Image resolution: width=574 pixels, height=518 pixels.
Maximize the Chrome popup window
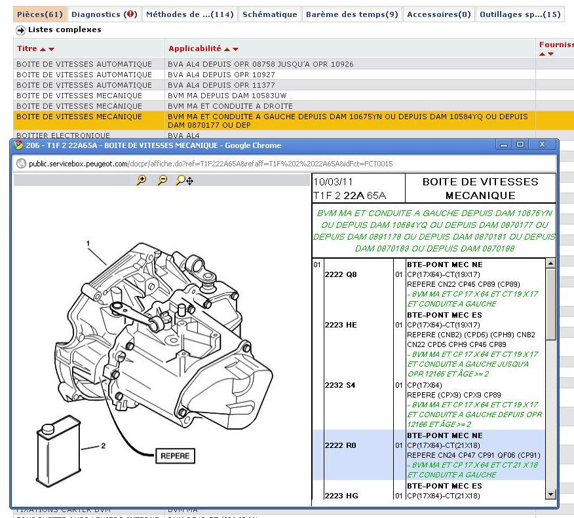point(520,145)
